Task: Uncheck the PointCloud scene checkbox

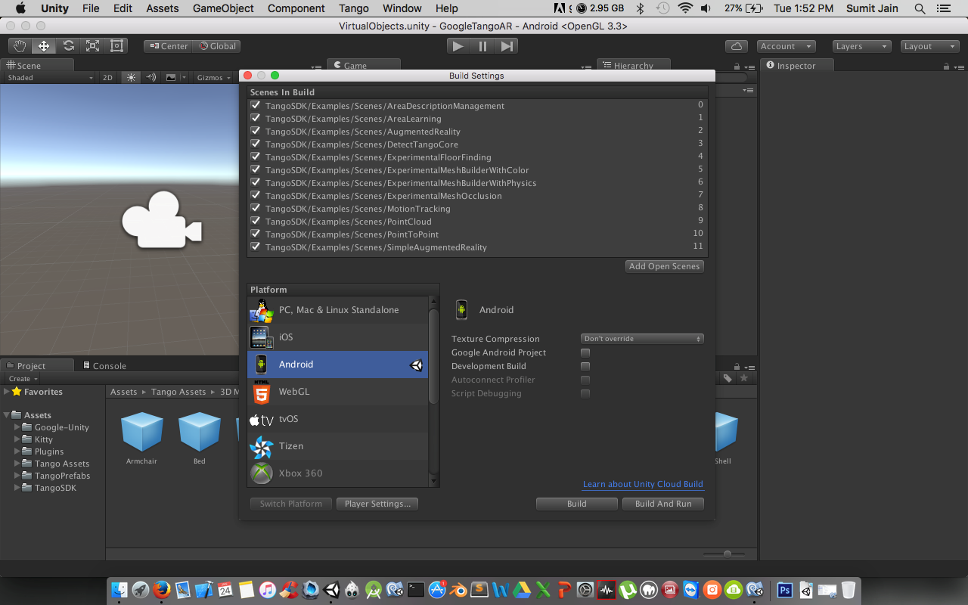Action: coord(256,222)
